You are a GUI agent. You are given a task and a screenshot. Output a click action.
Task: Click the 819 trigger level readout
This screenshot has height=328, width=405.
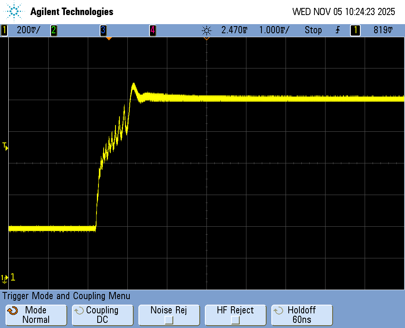click(x=383, y=30)
